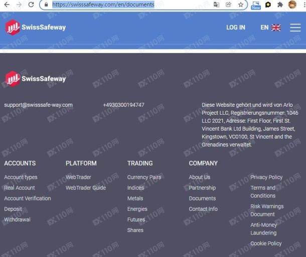The image size is (306, 257).
Task: Click the SwissSafeway logo in the header
Action: pos(36,27)
